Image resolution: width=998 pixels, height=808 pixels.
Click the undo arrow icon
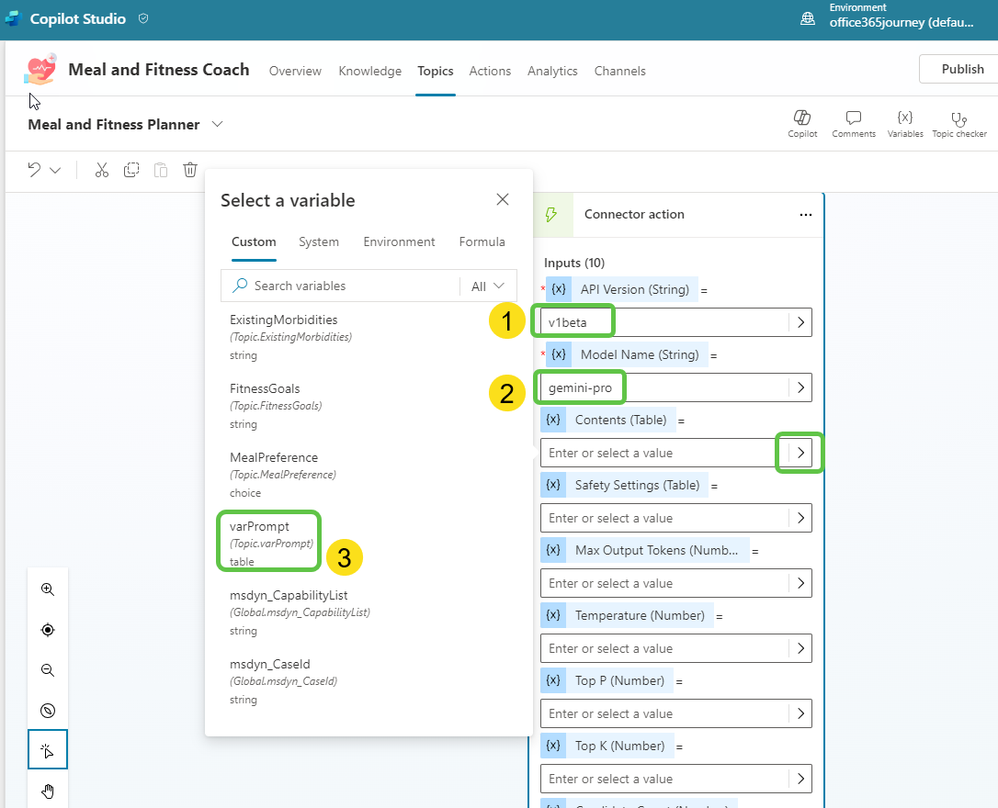34,170
